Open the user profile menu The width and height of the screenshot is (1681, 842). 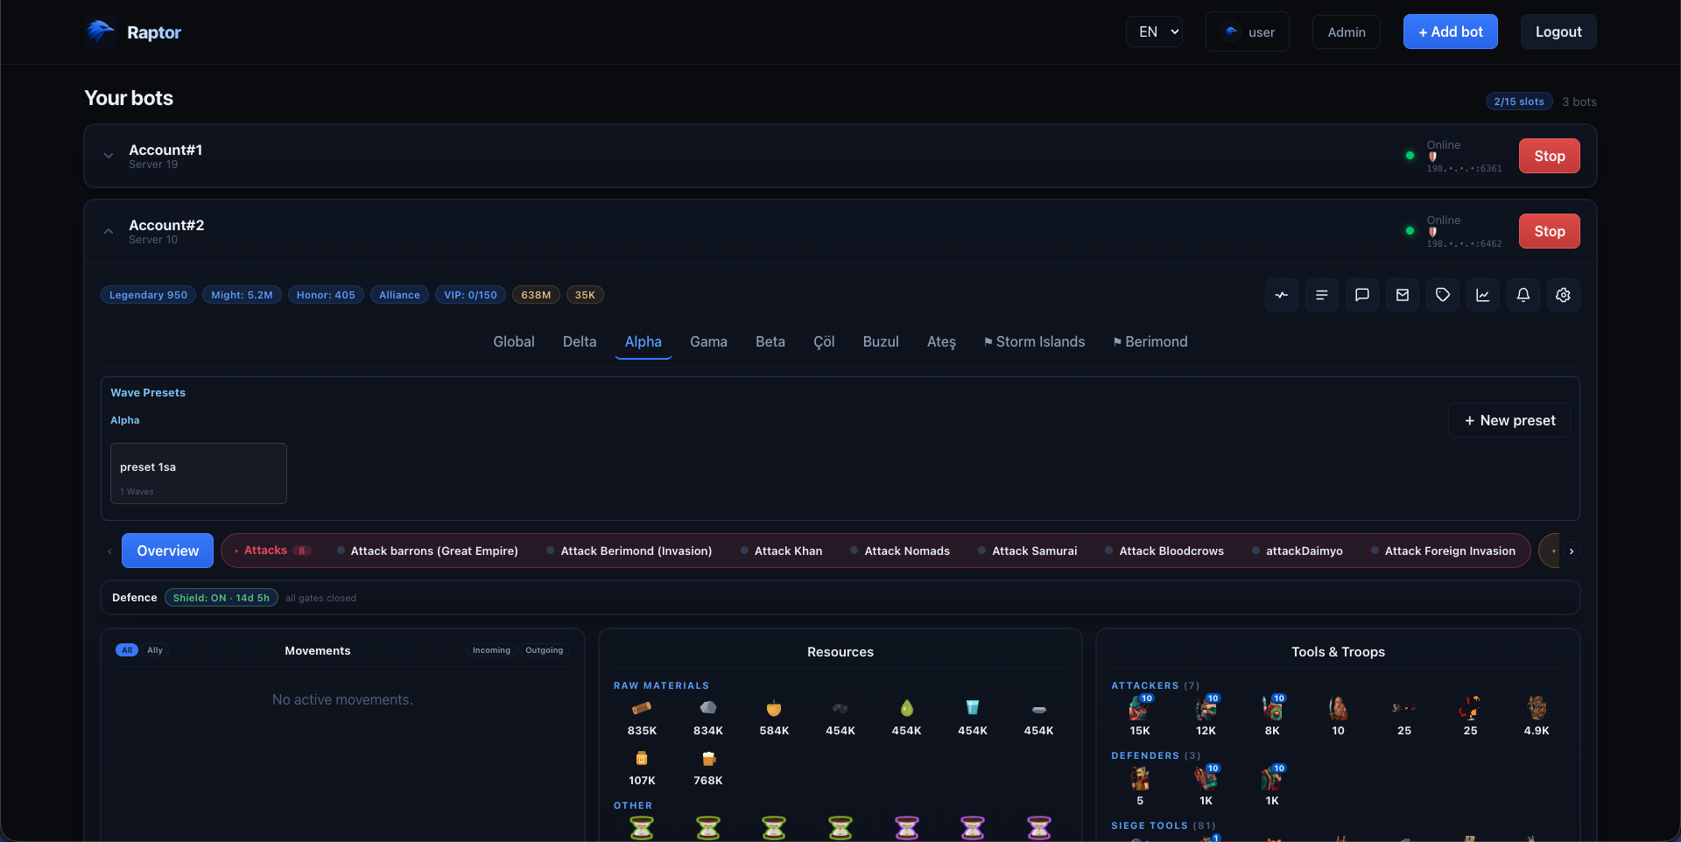point(1248,32)
